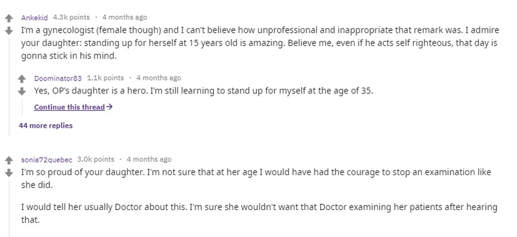Open Ankekid's user profile

coord(34,17)
